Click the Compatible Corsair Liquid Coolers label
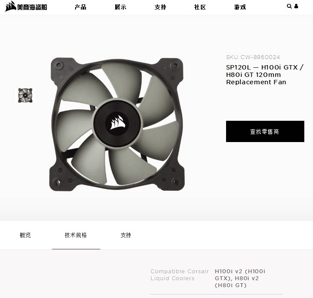Screen dimensions: 313x298 [180, 275]
